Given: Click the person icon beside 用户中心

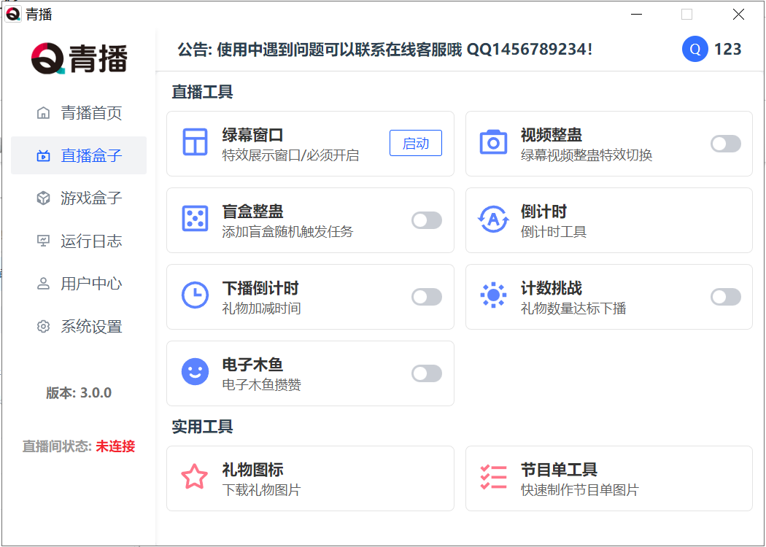Looking at the screenshot, I should tap(44, 284).
